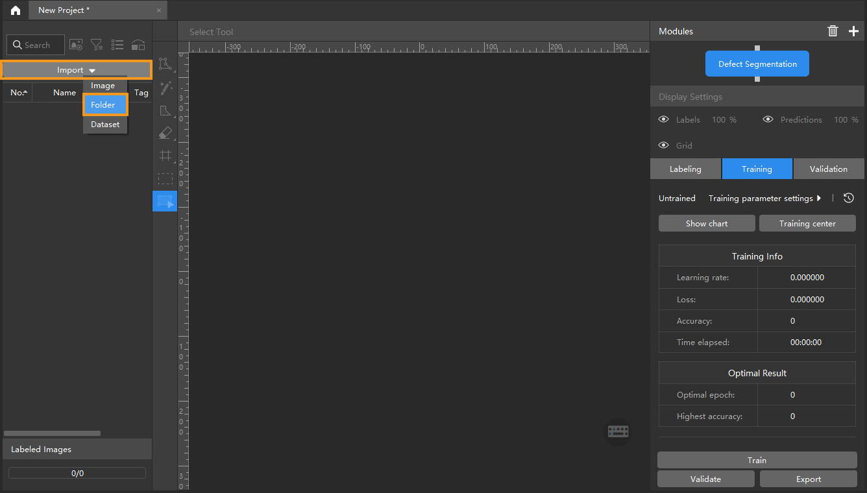Select the dashed ROI rectangle tool

click(165, 178)
